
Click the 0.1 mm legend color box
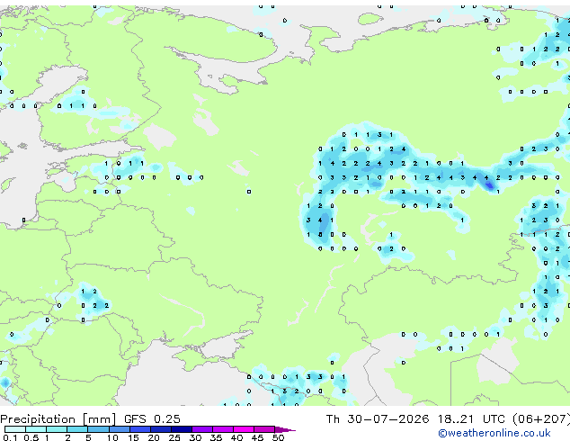15,429
